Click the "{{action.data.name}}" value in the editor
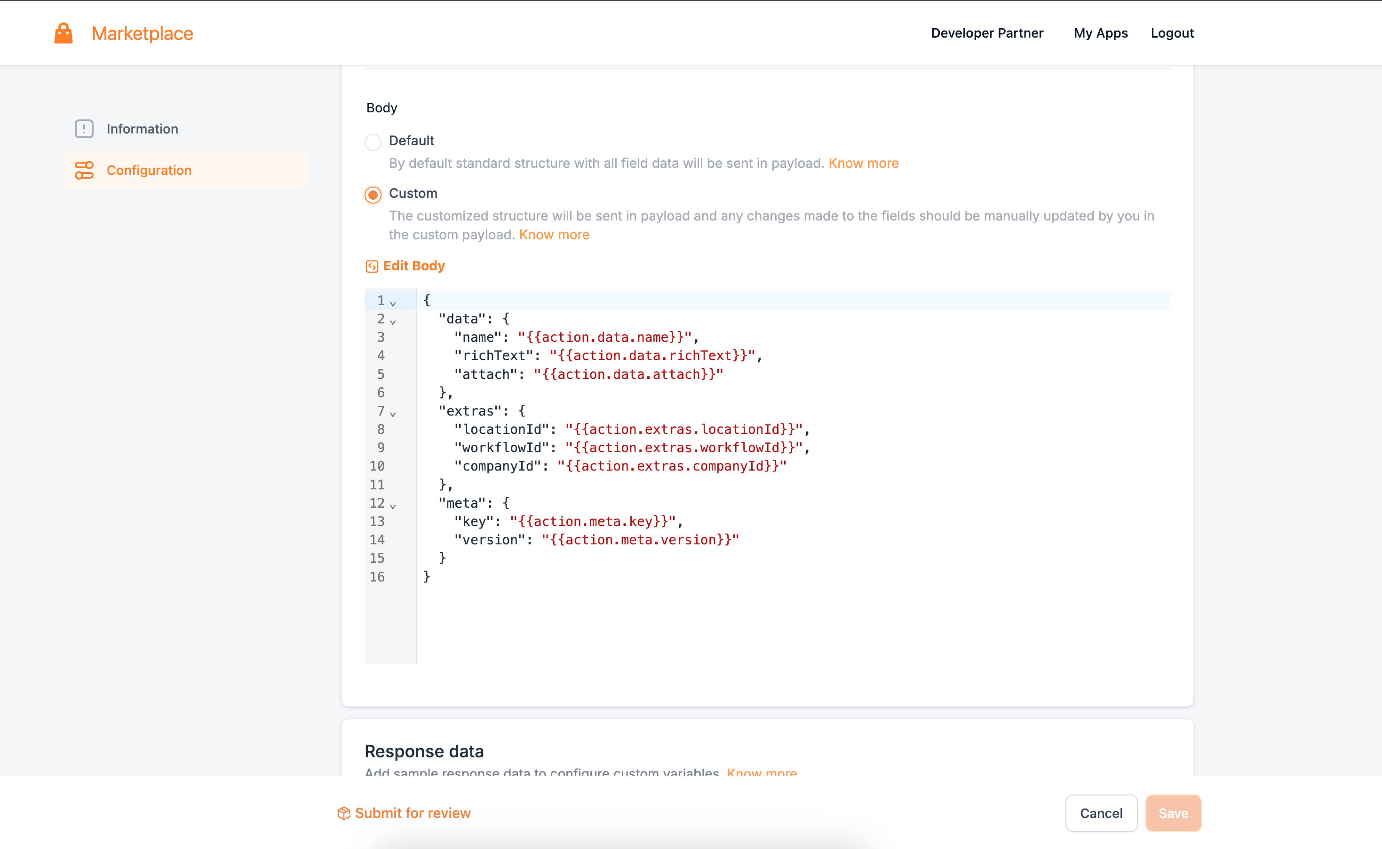 (x=604, y=337)
